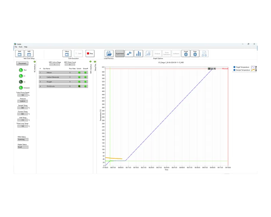Open Graph settings gear

pos(186,54)
